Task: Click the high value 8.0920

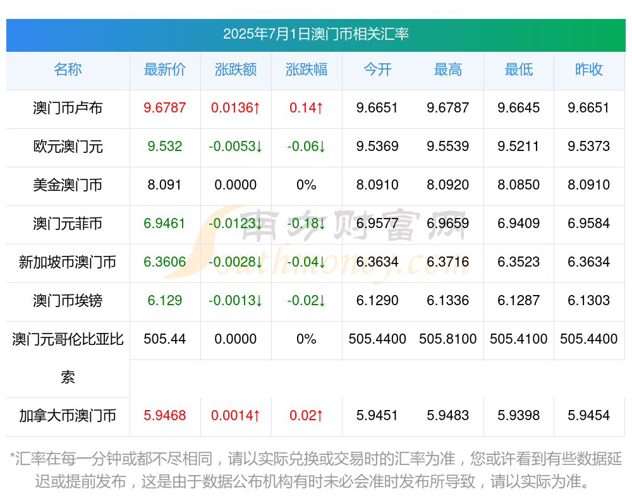Action: 448,184
